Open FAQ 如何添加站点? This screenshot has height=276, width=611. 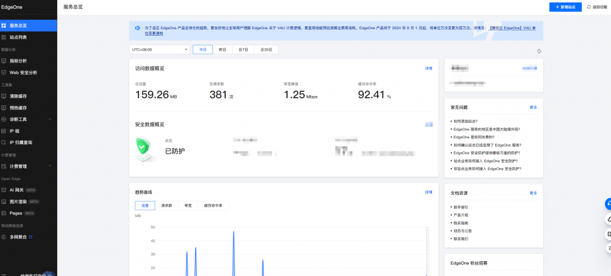point(465,121)
